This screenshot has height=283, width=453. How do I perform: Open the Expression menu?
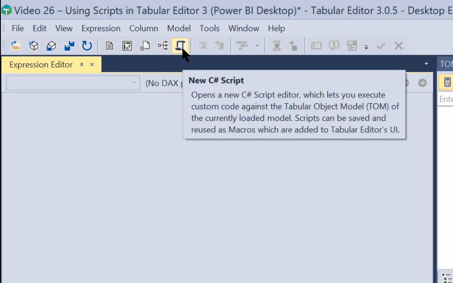pos(101,28)
